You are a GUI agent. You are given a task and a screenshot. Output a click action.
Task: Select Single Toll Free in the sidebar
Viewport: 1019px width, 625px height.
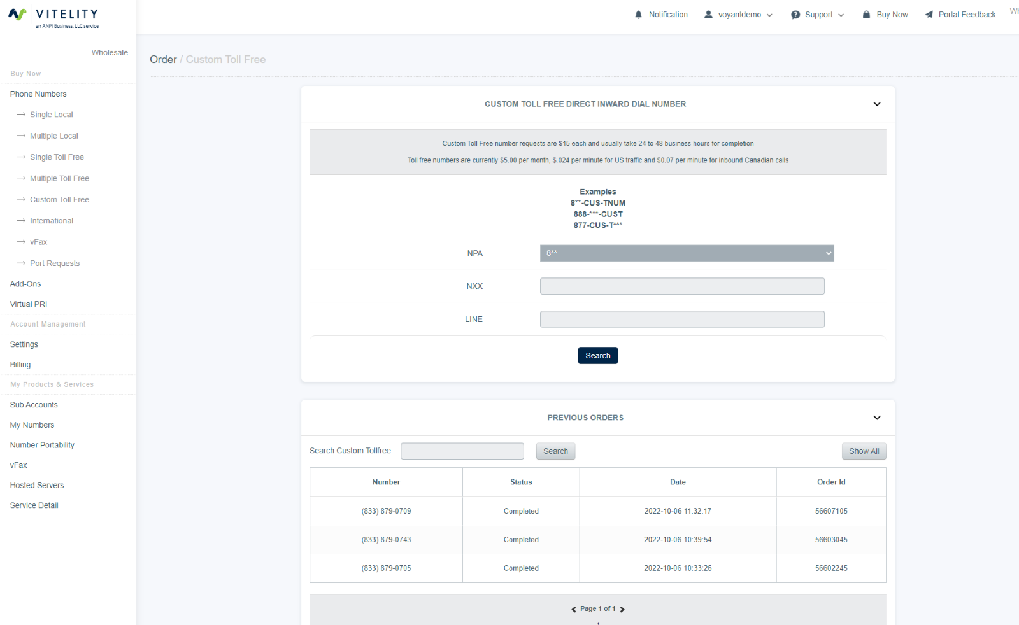pyautogui.click(x=57, y=157)
